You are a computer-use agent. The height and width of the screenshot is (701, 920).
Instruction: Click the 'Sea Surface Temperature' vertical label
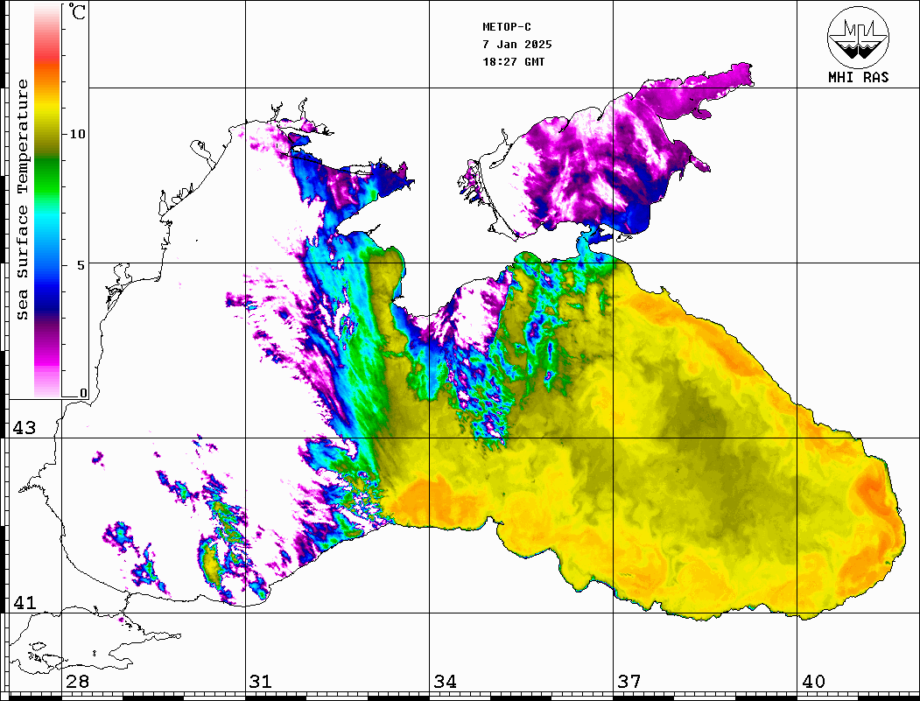click(x=22, y=200)
